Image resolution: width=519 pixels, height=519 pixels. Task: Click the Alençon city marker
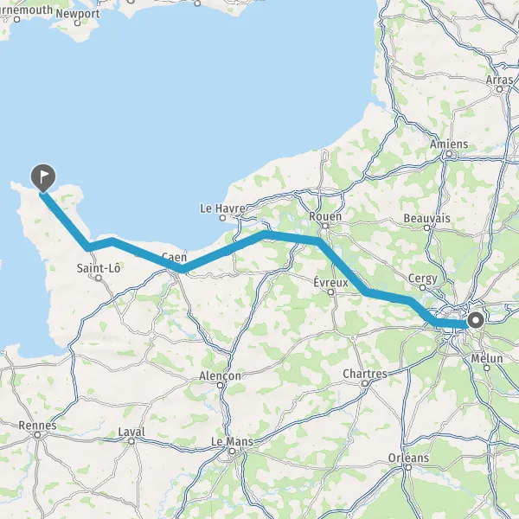[220, 385]
